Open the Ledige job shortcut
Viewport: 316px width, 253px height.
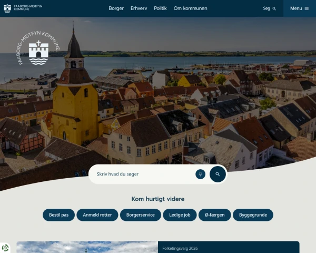(x=180, y=215)
